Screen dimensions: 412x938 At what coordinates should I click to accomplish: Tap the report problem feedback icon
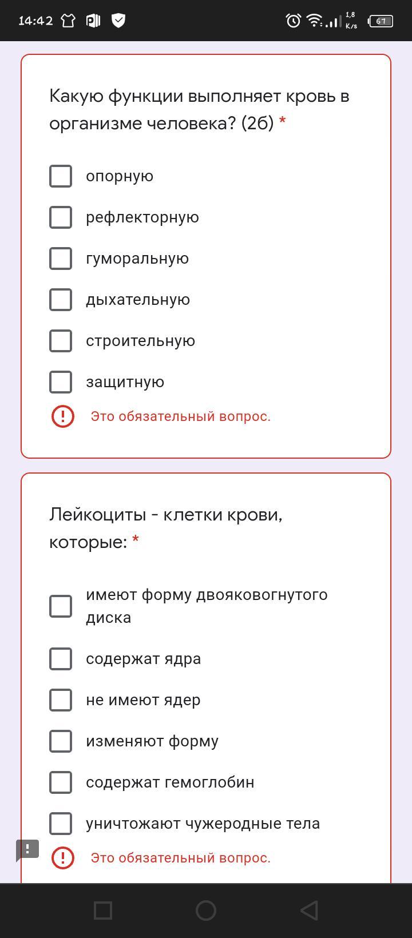pos(27,849)
